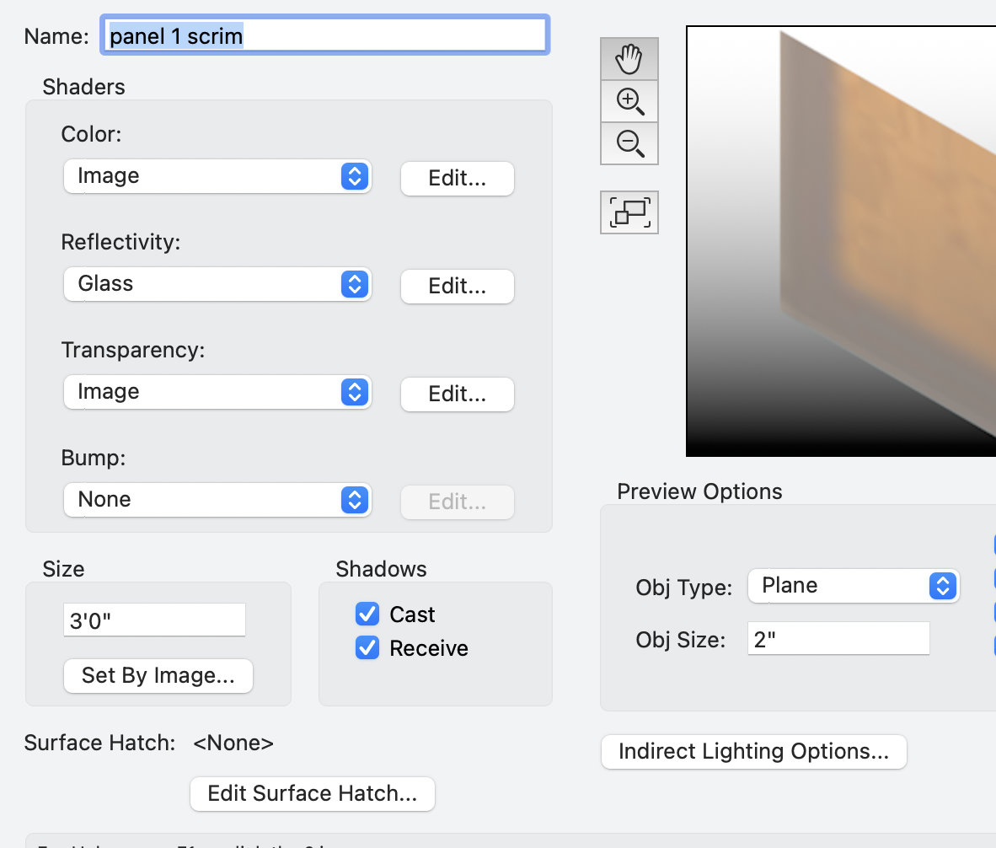
Task: Open the Transparency shader dropdown
Action: tap(217, 392)
